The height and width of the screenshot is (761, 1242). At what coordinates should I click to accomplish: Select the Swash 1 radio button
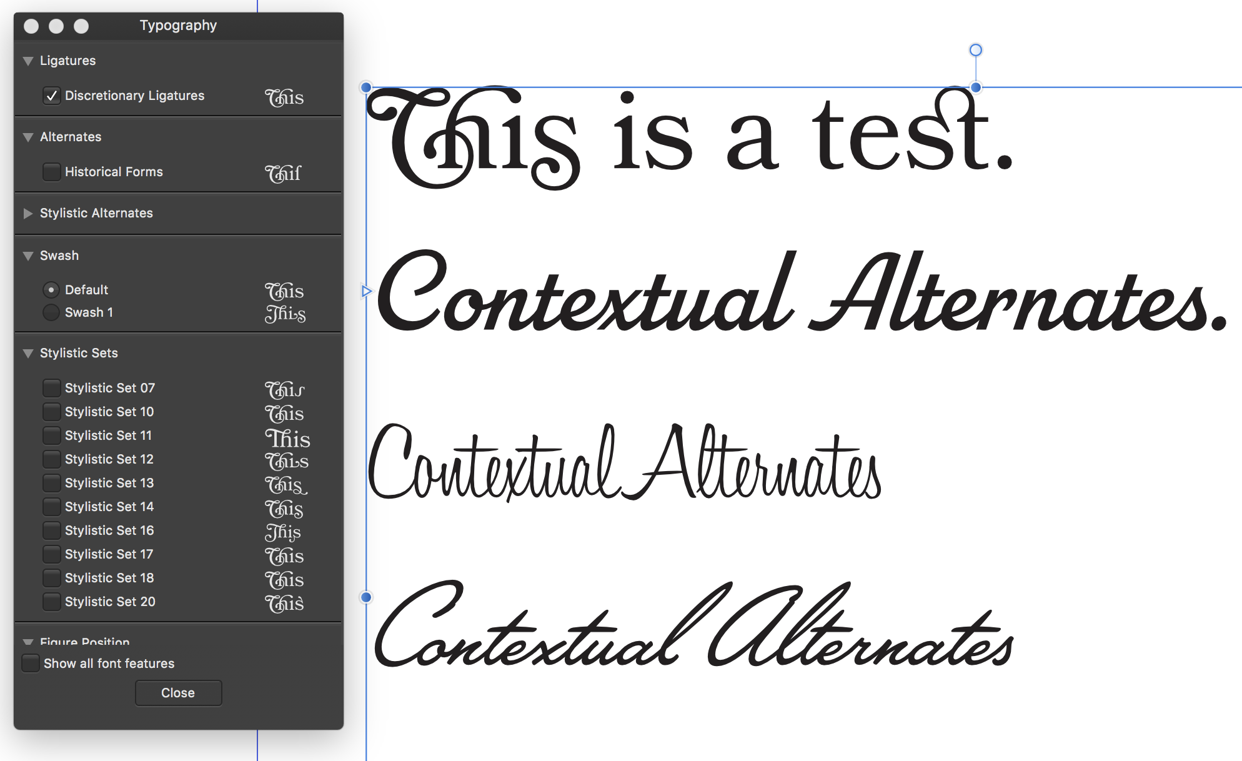coord(51,312)
